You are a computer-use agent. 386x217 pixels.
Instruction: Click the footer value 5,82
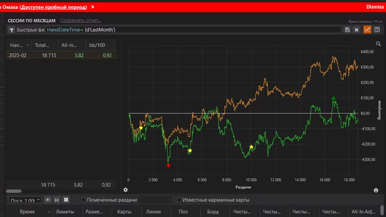pyautogui.click(x=78, y=184)
